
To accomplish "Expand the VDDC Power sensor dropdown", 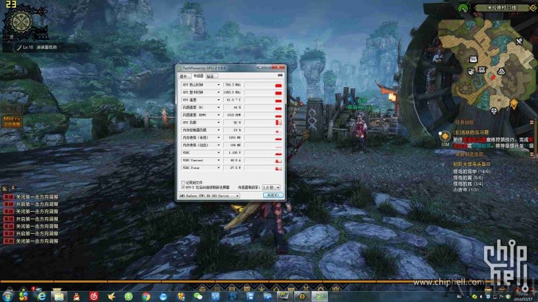I will (x=218, y=168).
